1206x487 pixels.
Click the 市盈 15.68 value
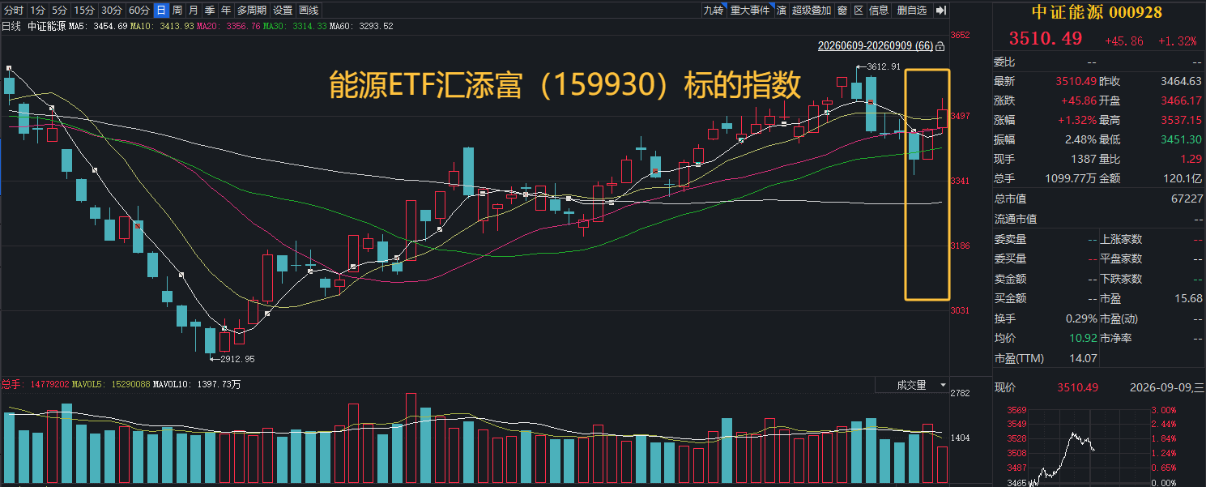(x=1190, y=298)
